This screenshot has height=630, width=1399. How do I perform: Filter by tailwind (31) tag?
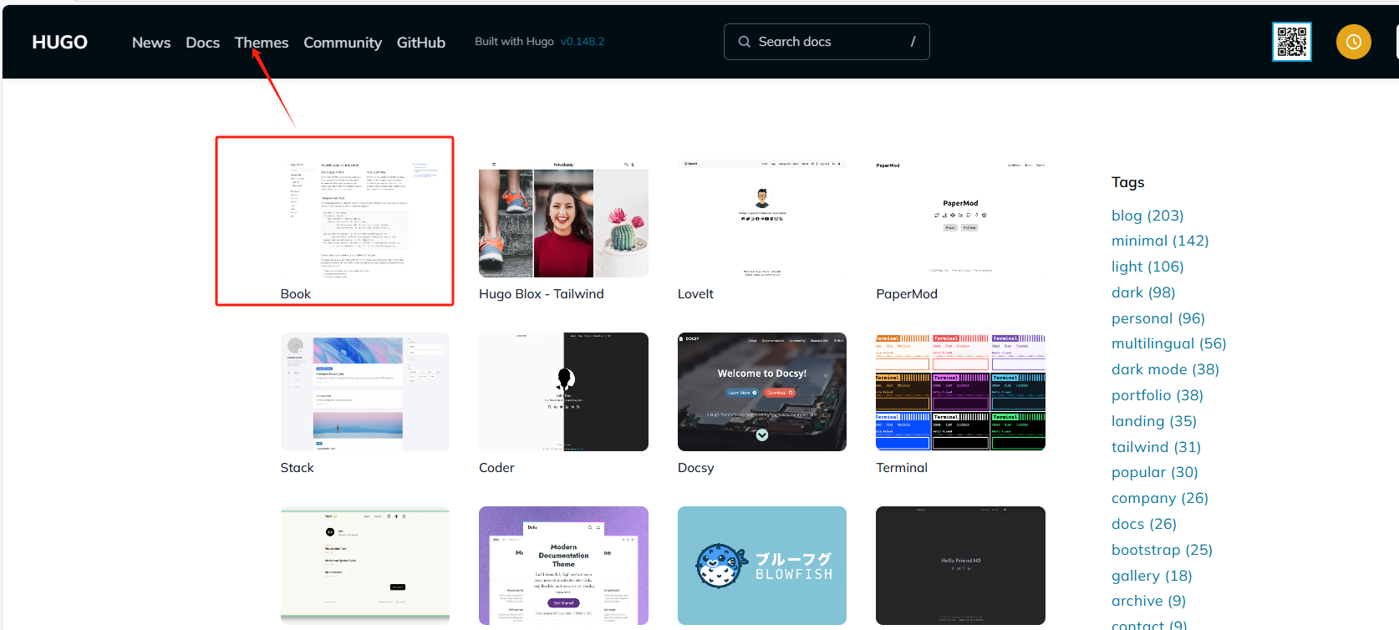[x=1157, y=447]
